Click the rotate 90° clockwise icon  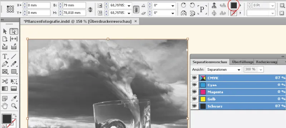tap(183, 5)
